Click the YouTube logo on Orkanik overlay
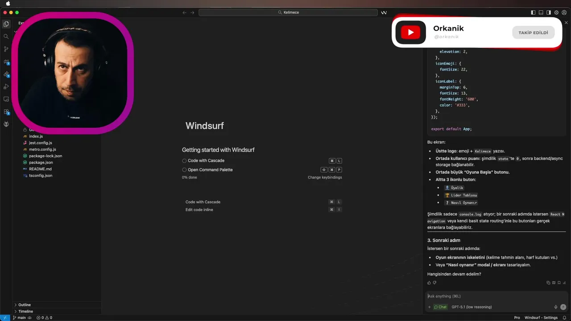 pos(410,32)
